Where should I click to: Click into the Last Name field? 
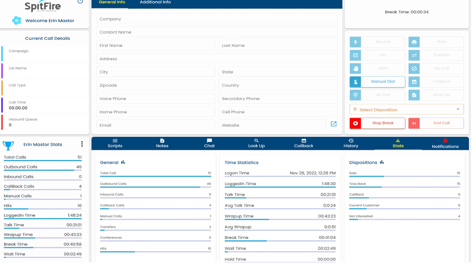[278, 45]
